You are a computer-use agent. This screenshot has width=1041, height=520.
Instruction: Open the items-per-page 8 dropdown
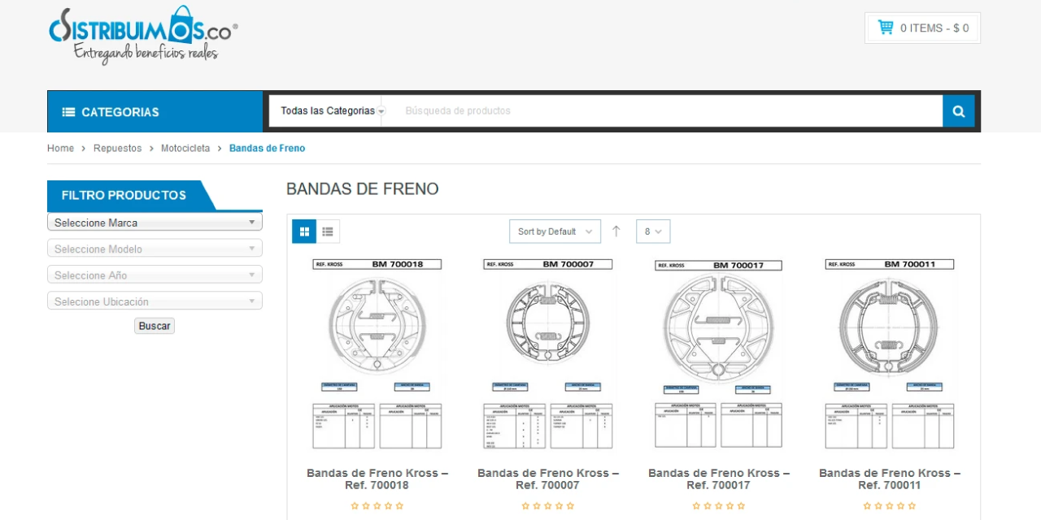[652, 231]
